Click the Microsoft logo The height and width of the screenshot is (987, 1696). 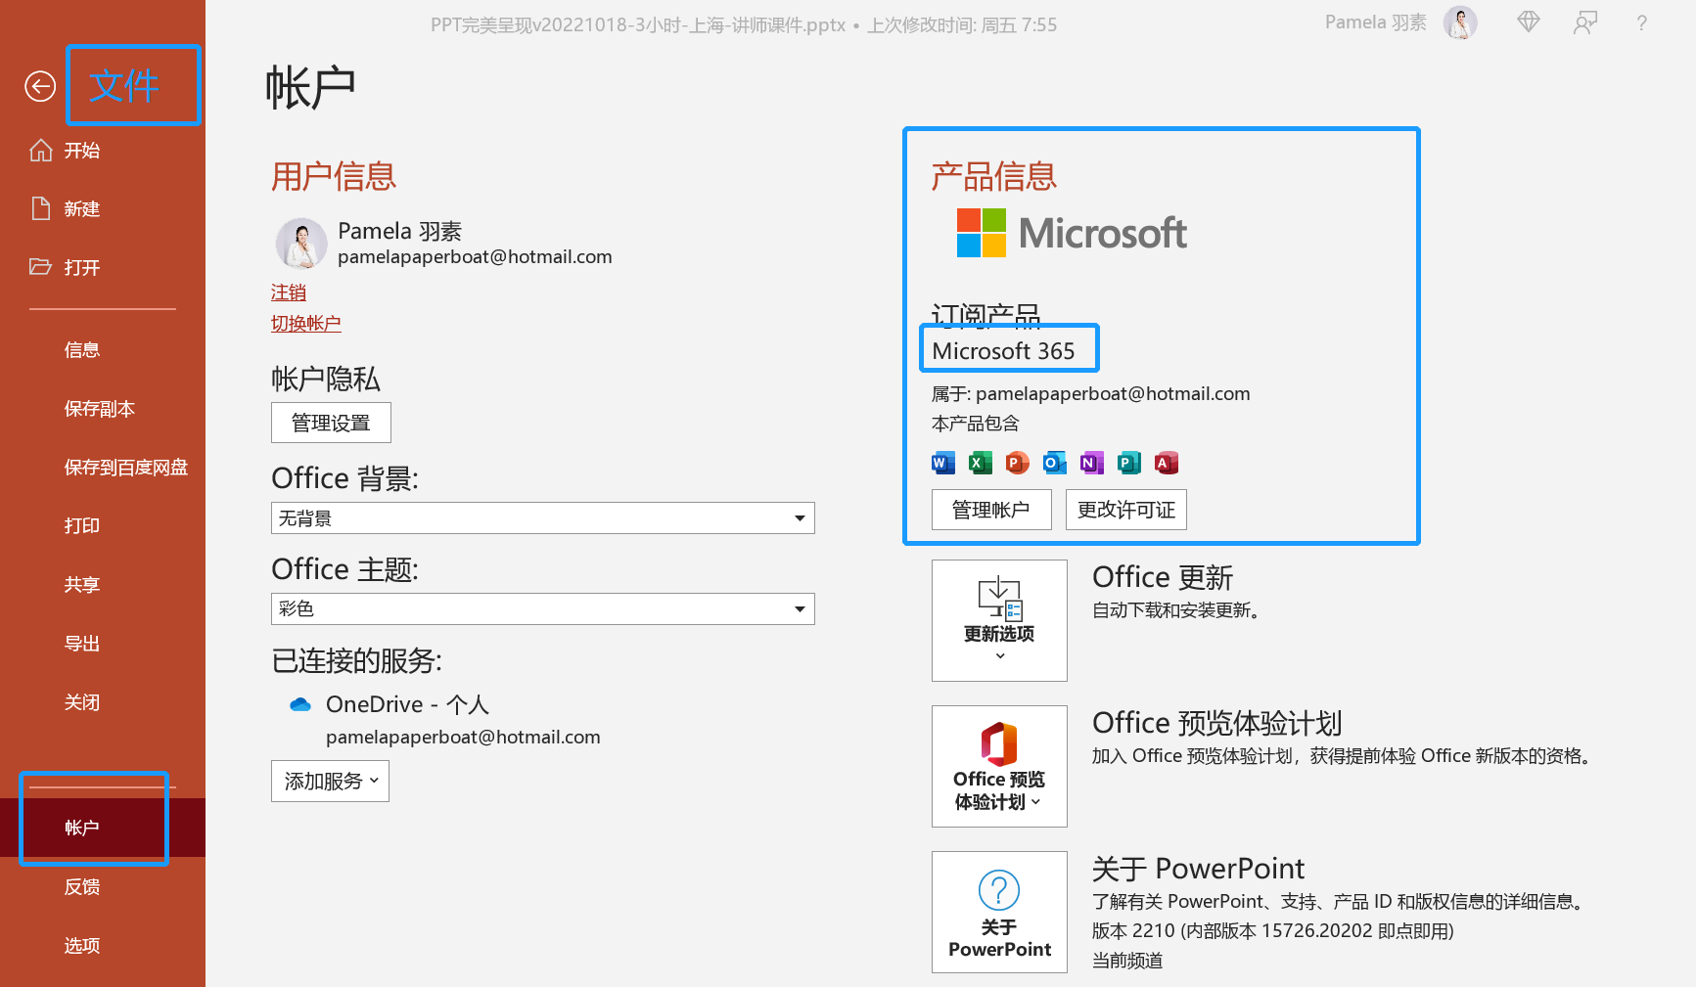pos(1072,233)
